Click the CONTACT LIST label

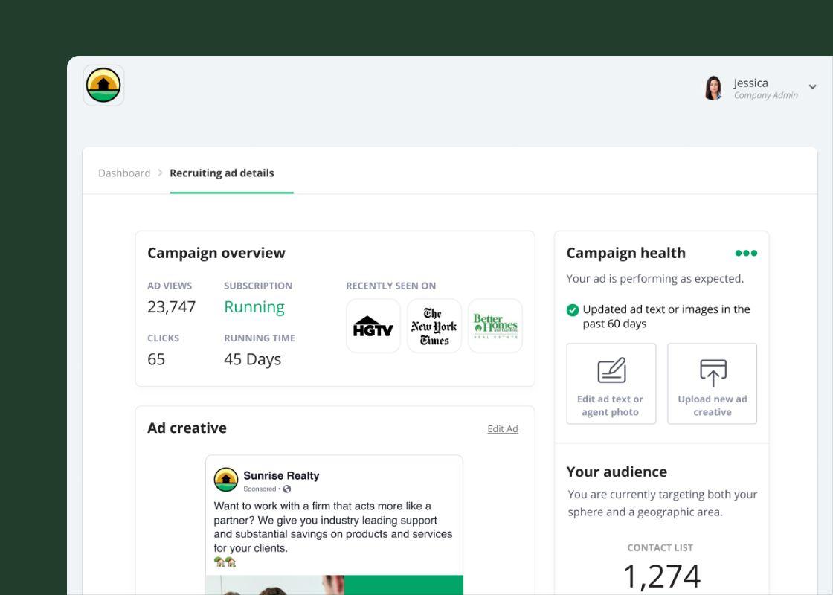pos(660,547)
